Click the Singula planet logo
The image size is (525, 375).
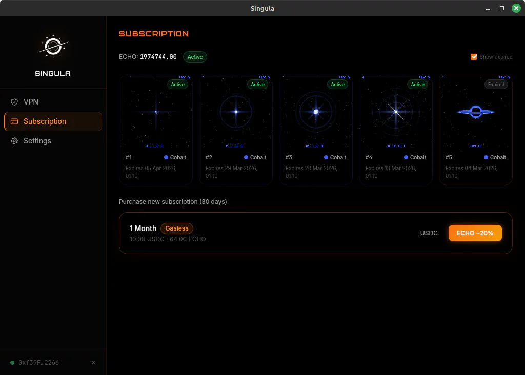click(x=53, y=46)
